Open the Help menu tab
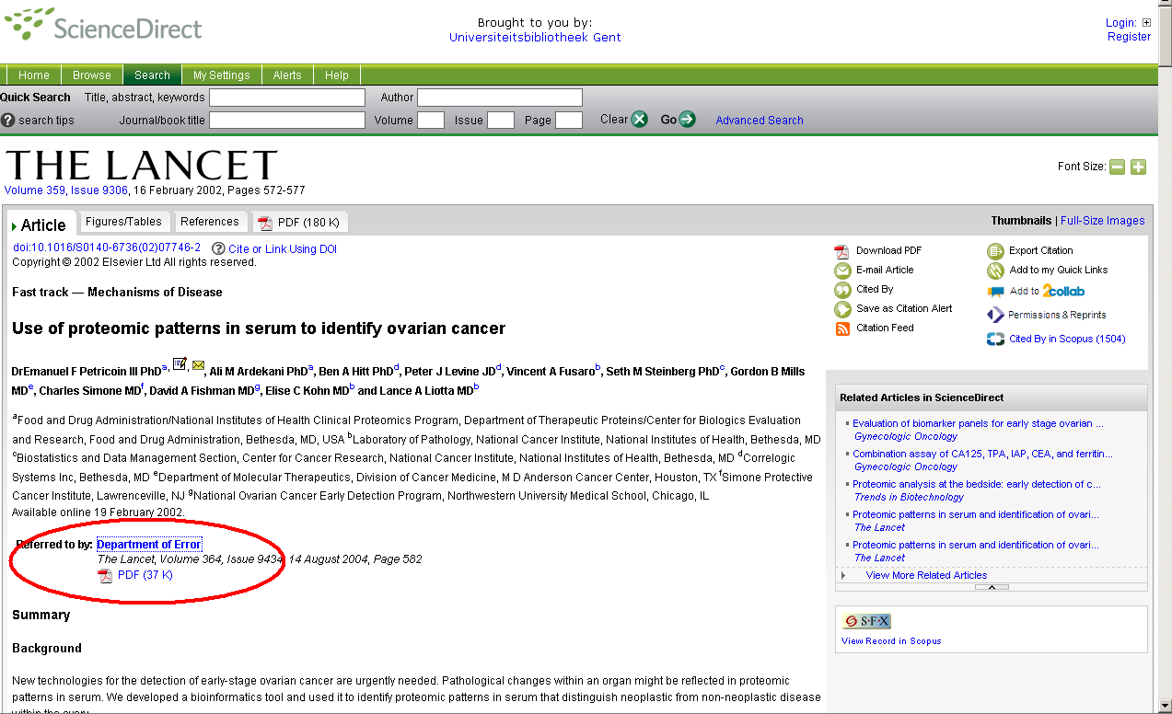Image resolution: width=1172 pixels, height=714 pixels. pyautogui.click(x=337, y=75)
